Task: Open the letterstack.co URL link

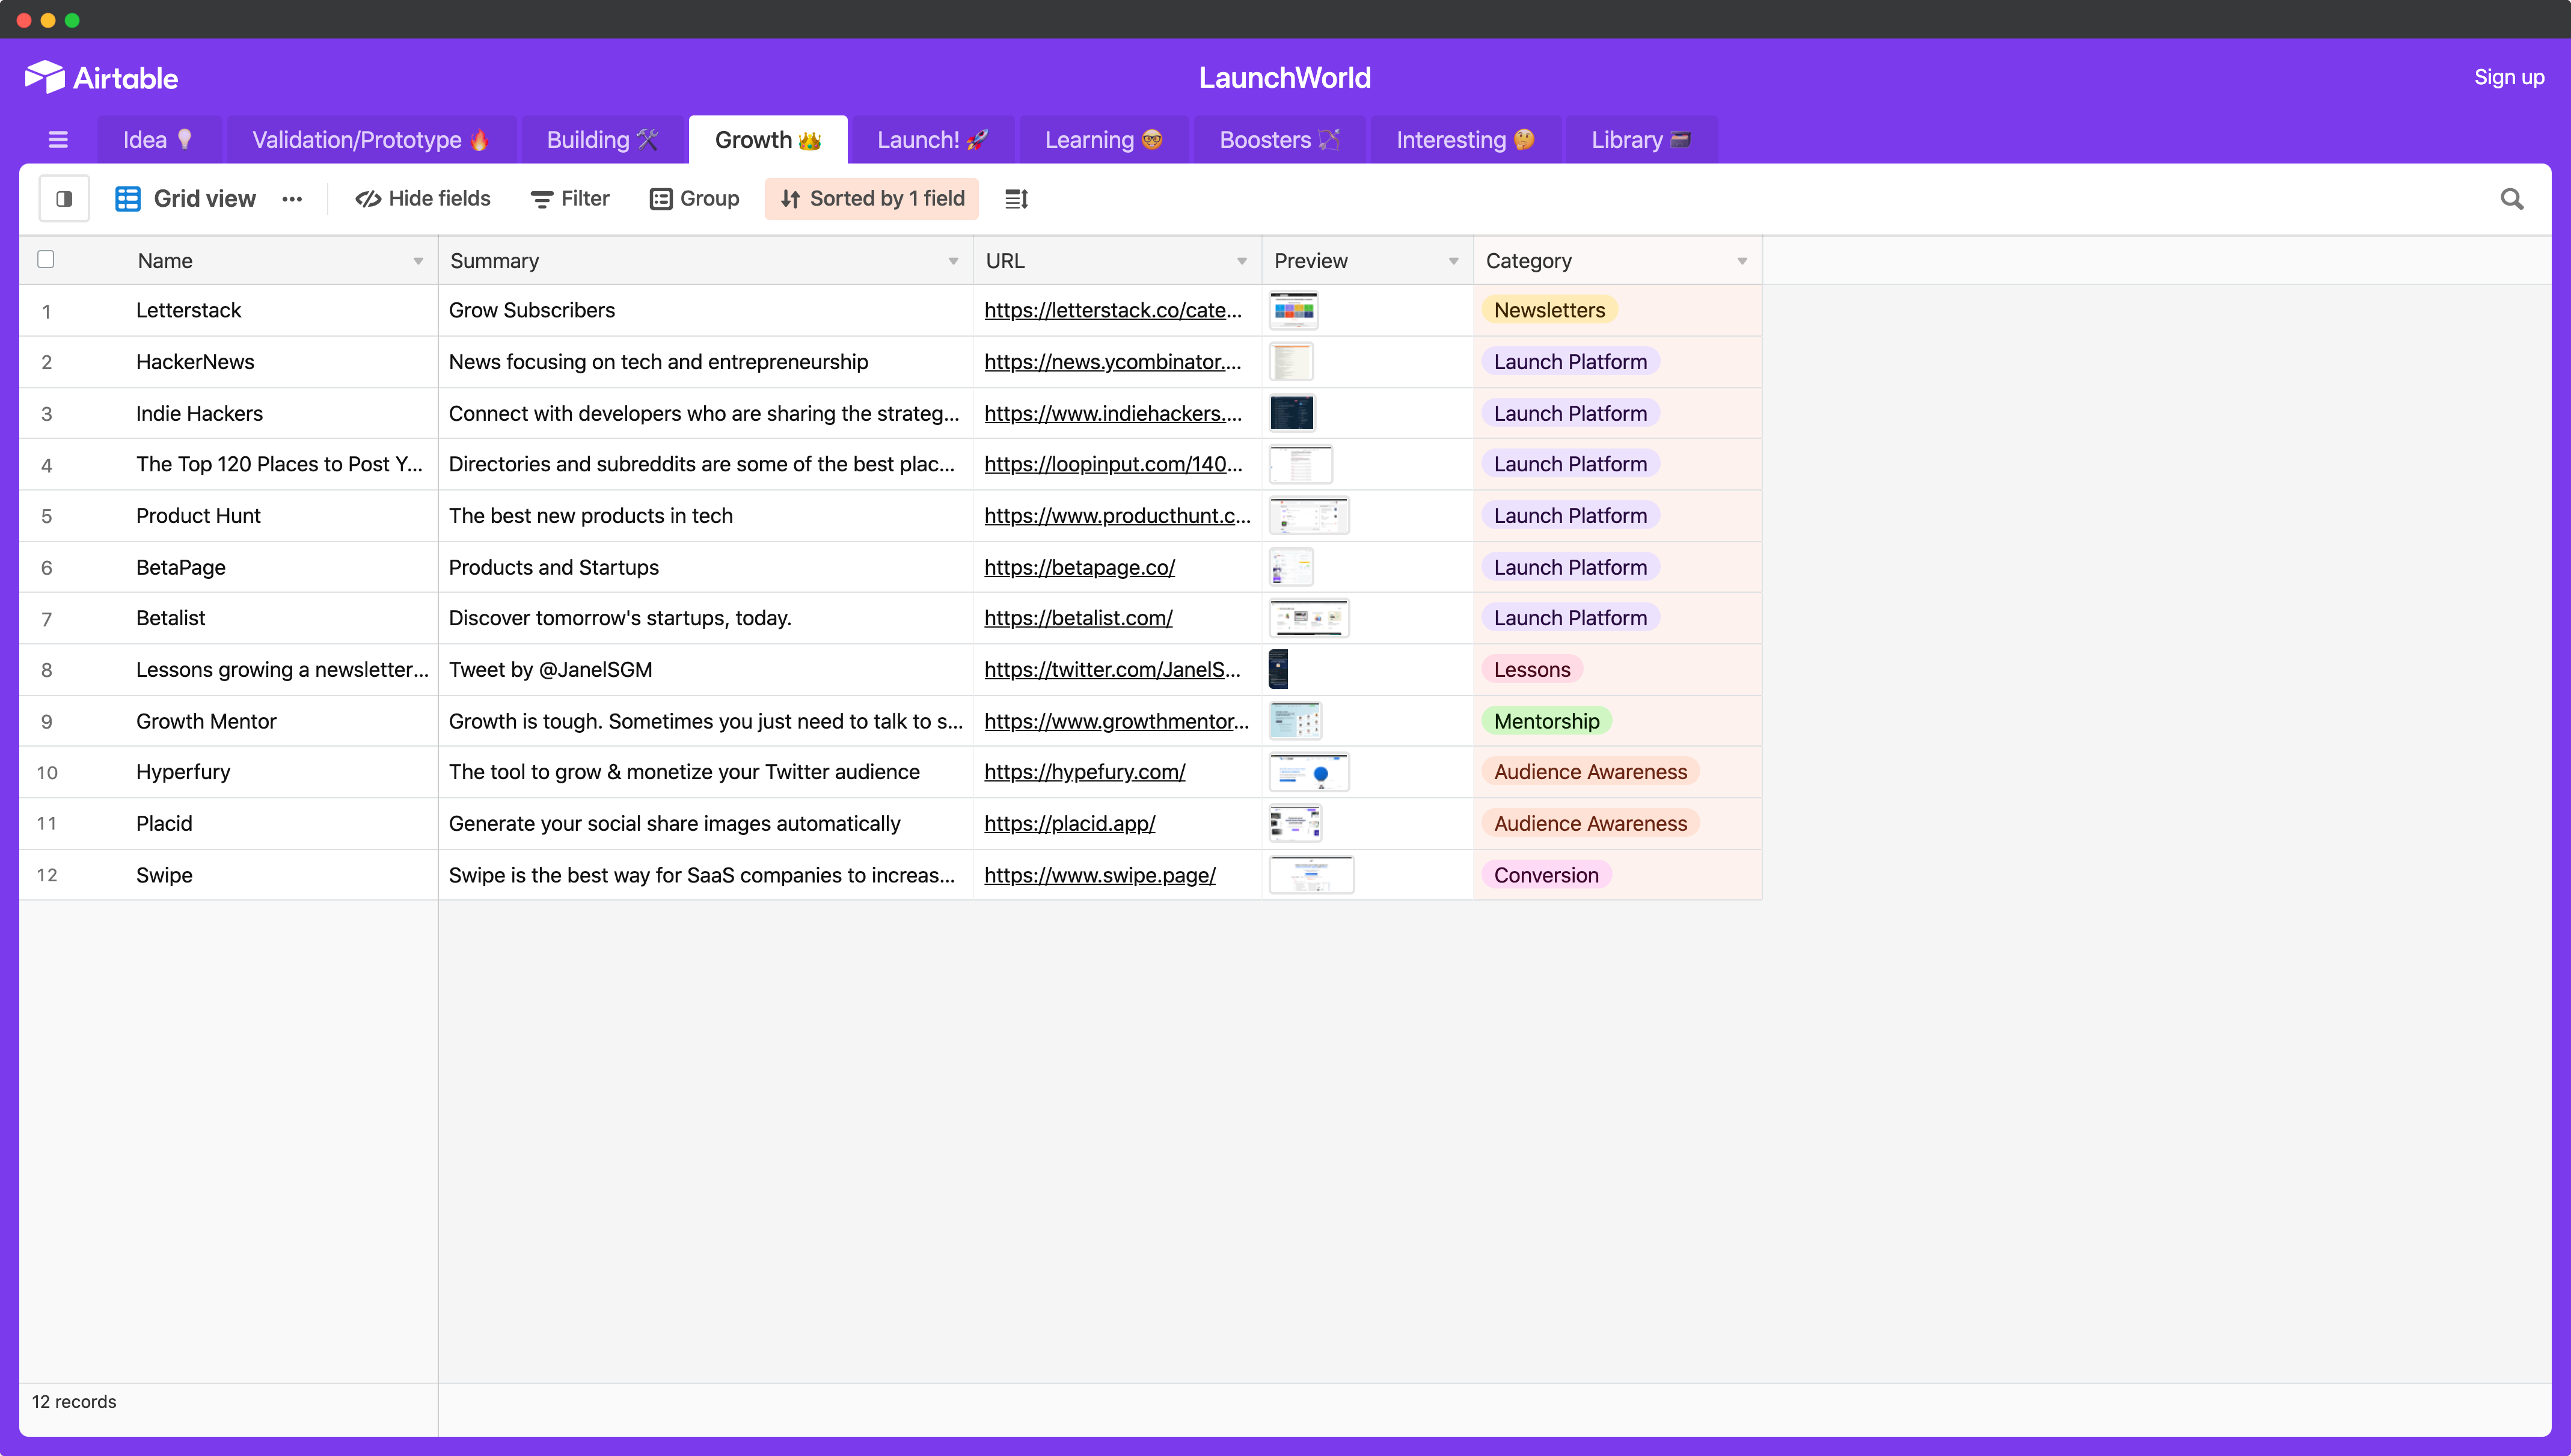Action: [1113, 310]
